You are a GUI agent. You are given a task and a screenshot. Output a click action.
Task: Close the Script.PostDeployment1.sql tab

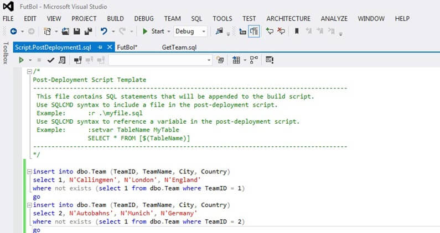[x=109, y=47]
